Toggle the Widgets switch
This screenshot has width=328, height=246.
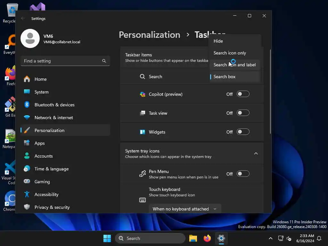tap(243, 132)
